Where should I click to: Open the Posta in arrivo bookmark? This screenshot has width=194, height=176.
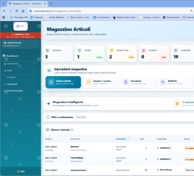(x=78, y=17)
